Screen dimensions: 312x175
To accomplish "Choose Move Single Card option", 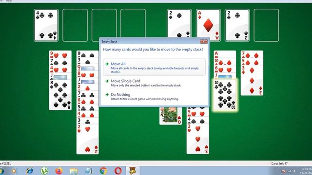I will point(154,83).
